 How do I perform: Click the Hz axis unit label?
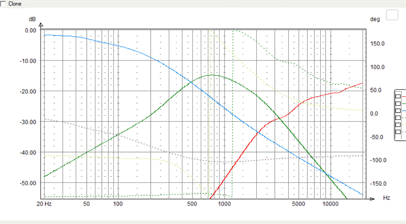tap(386, 198)
